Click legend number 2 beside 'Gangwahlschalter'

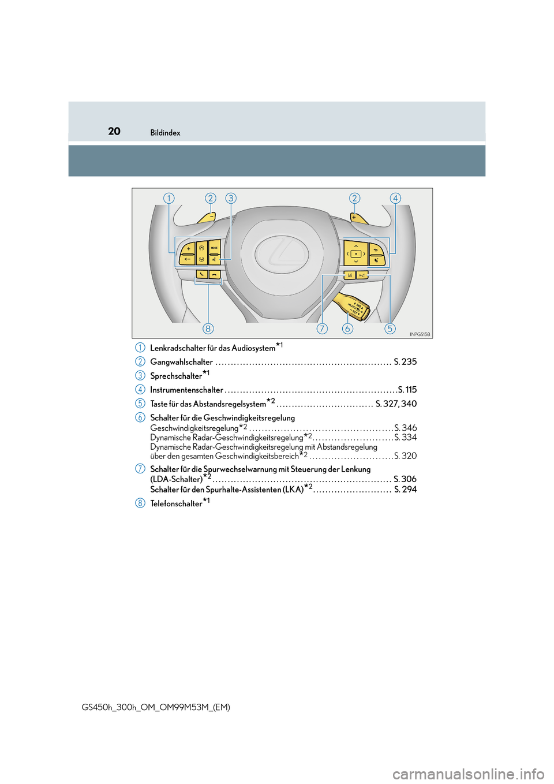point(140,361)
